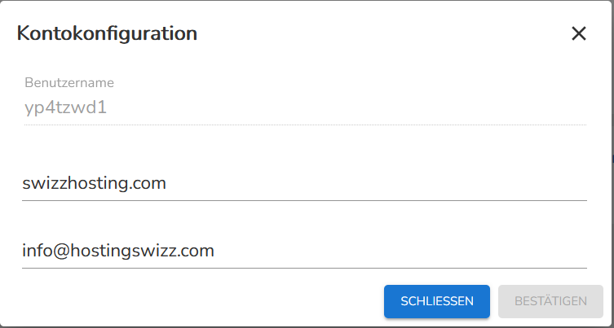Click the Kontokonfiguration dialog title
Screen dimensions: 614x328
pos(107,33)
